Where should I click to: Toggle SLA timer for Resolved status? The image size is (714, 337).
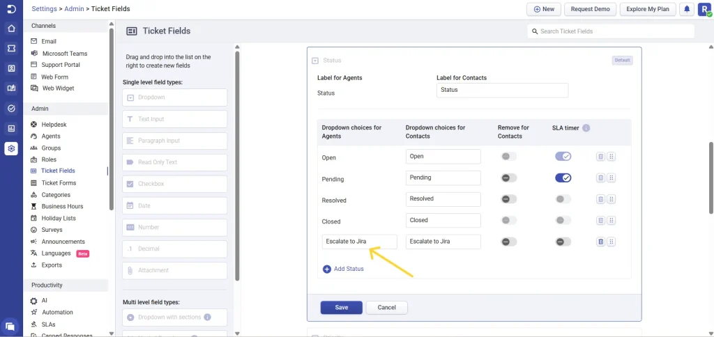(x=563, y=199)
